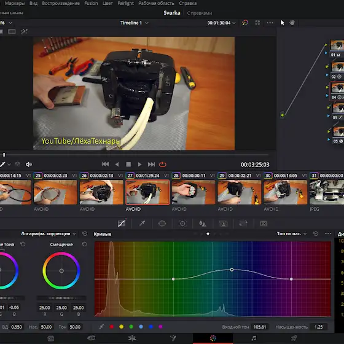Pick the green hue swatch

coord(131,327)
